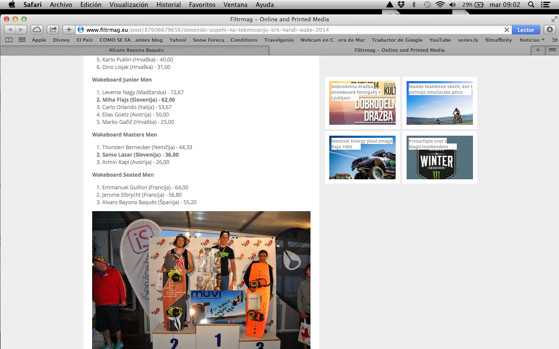Open the Webcam en C...era de Mar bookmark
The image size is (559, 349).
pos(332,40)
